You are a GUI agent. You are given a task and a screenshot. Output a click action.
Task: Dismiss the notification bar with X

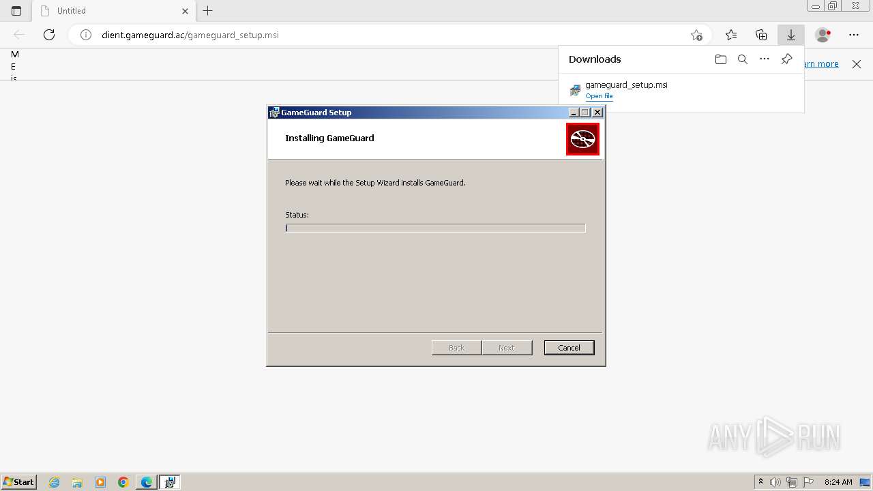(x=857, y=63)
